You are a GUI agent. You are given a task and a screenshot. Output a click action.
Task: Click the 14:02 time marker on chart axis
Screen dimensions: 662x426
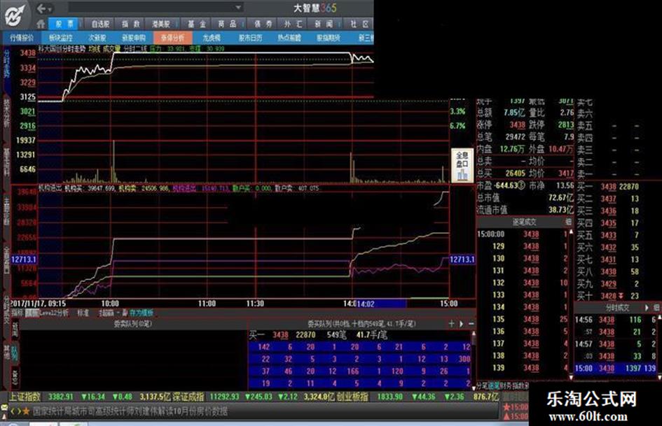[x=366, y=304]
